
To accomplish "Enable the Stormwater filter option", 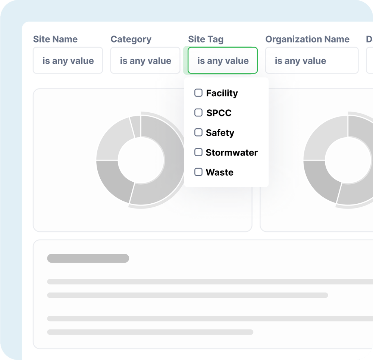I will pyautogui.click(x=198, y=152).
